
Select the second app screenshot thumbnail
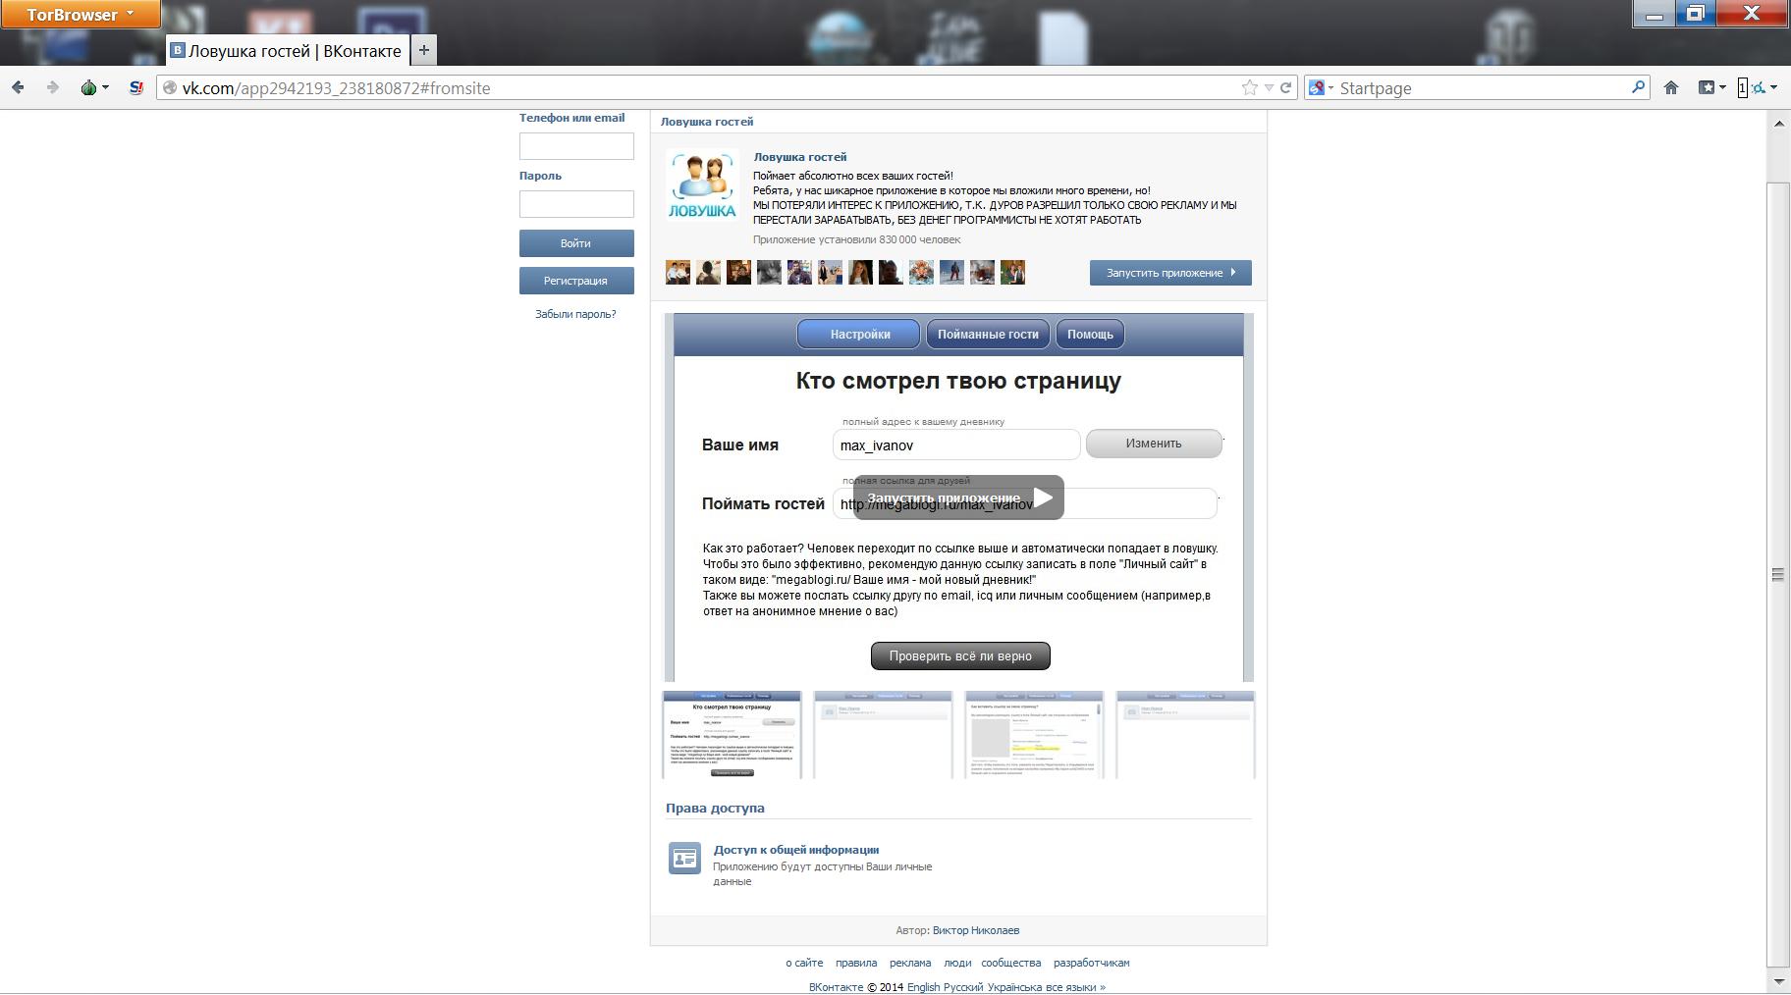pyautogui.click(x=883, y=735)
